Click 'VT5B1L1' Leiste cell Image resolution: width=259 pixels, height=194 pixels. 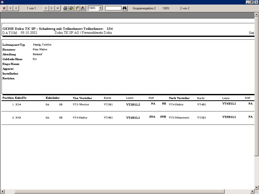(229, 117)
